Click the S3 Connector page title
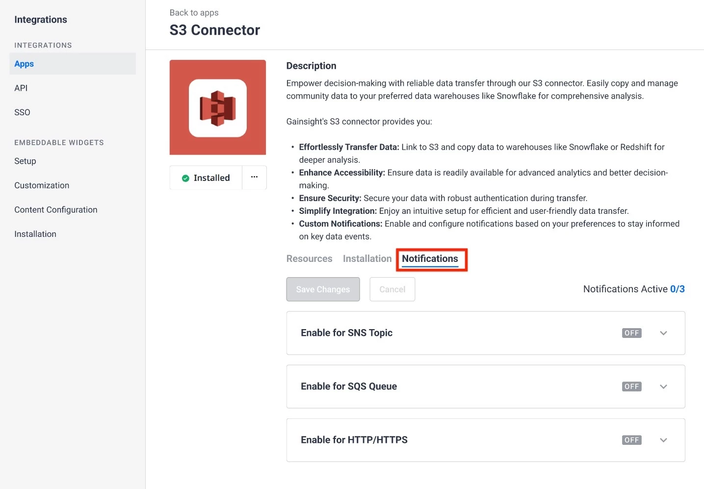Viewport: 704px width, 489px height. point(215,30)
